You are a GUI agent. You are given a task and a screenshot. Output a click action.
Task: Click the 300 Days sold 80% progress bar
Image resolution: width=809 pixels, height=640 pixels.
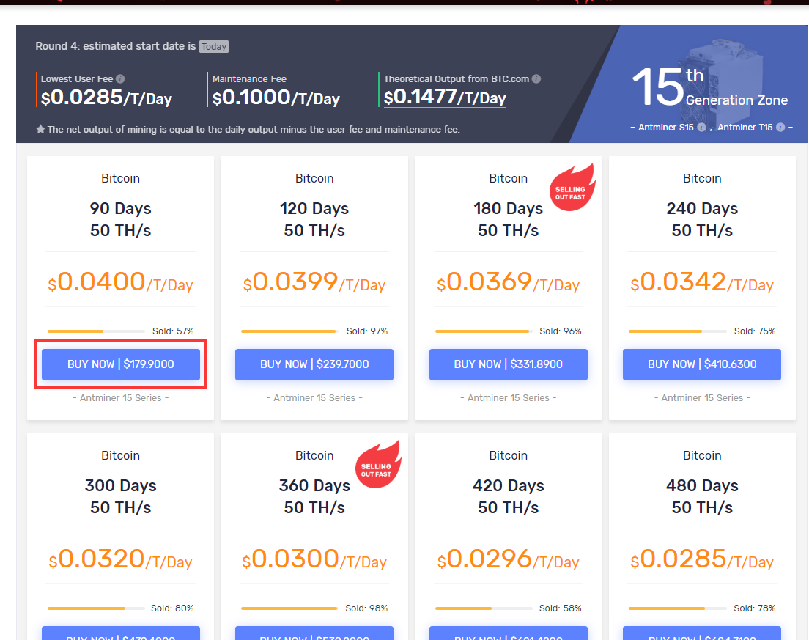point(96,608)
